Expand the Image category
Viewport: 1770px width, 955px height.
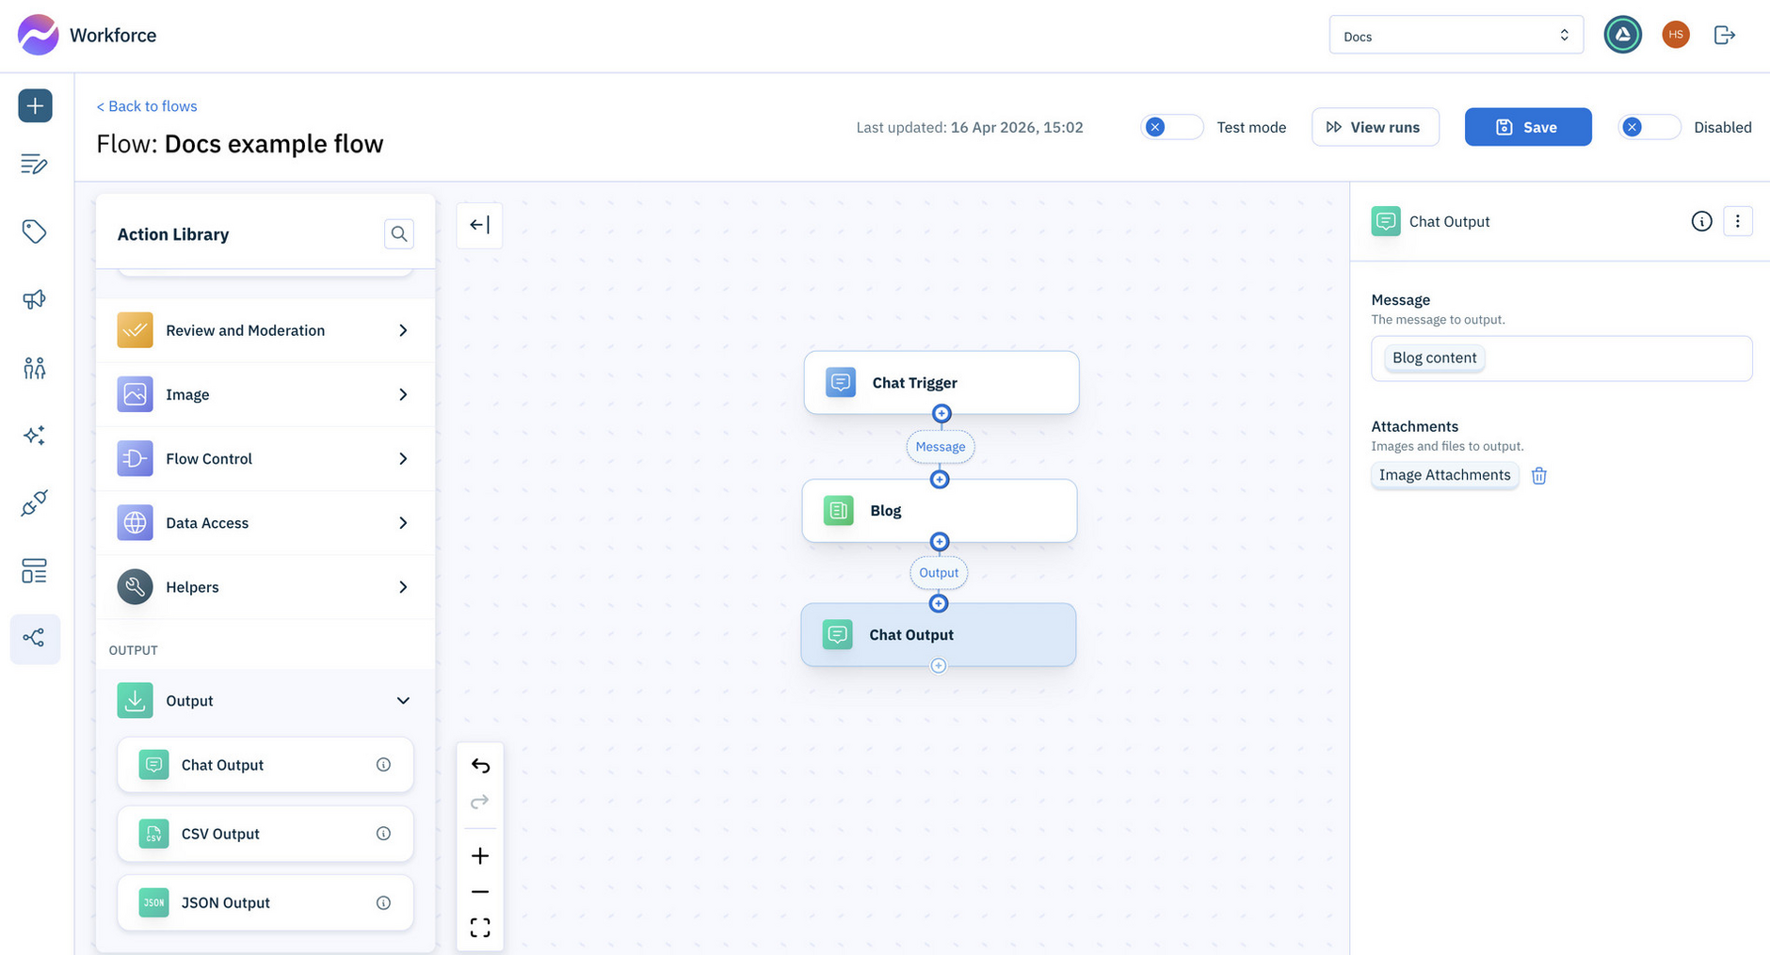click(x=265, y=394)
